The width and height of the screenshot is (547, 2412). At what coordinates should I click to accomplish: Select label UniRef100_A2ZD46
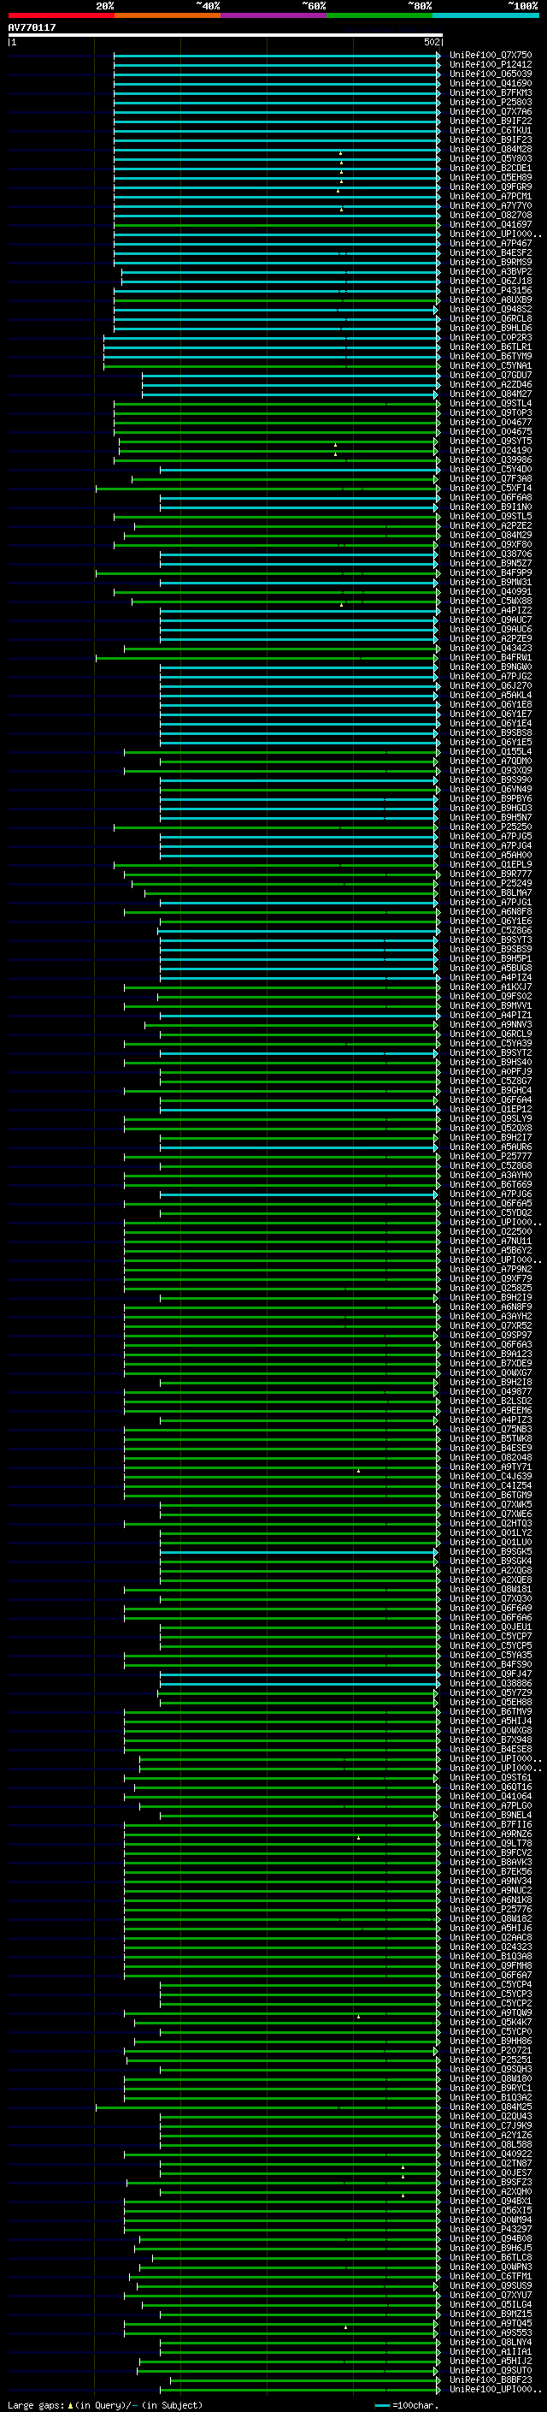click(x=490, y=385)
